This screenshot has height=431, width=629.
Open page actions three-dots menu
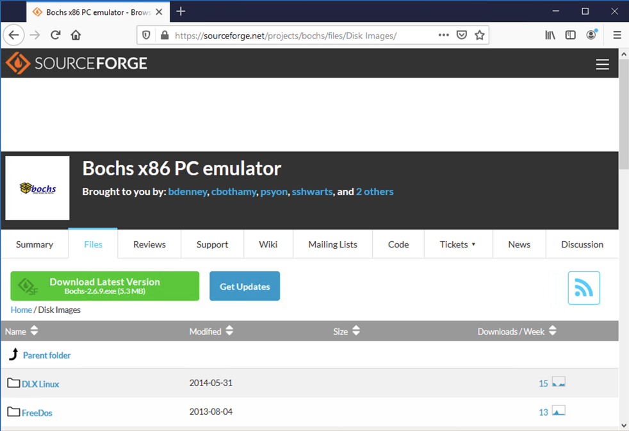pyautogui.click(x=444, y=35)
